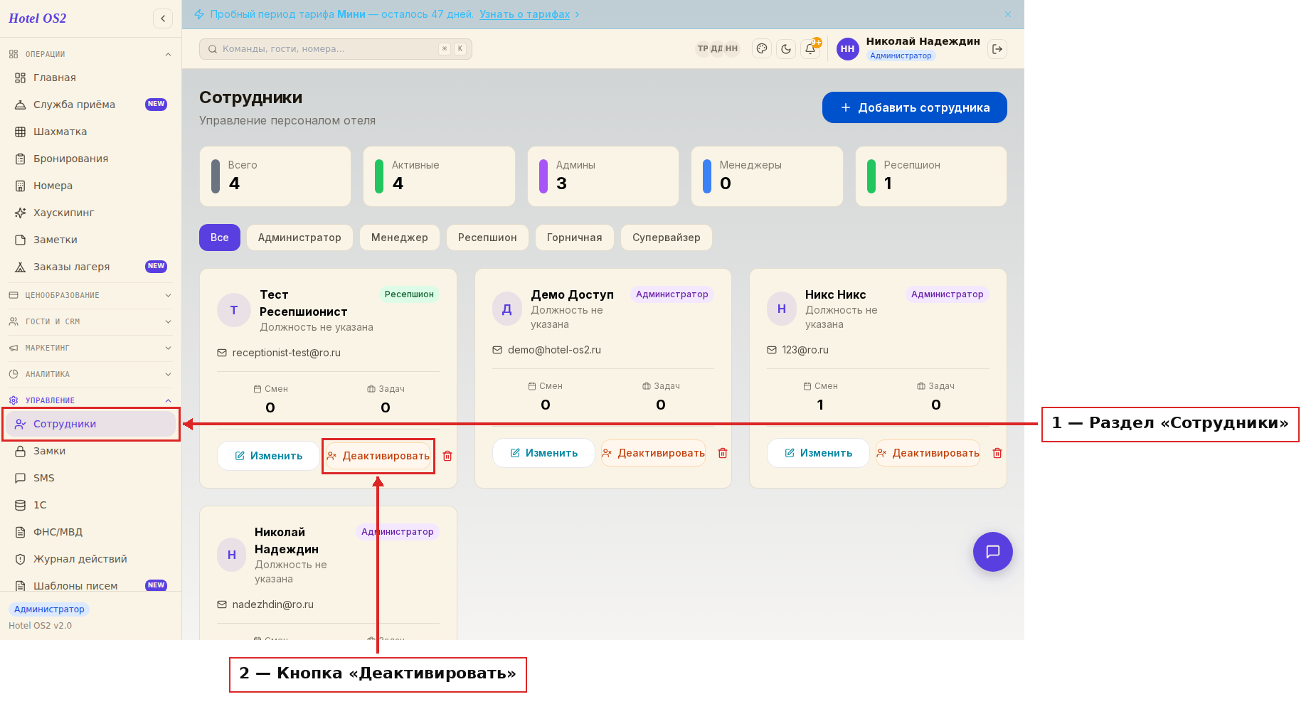The image size is (1316, 709).
Task: Collapse the sidebar with the chevron button
Action: (163, 18)
